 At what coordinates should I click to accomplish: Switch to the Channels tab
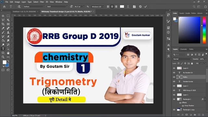coord(183,49)
